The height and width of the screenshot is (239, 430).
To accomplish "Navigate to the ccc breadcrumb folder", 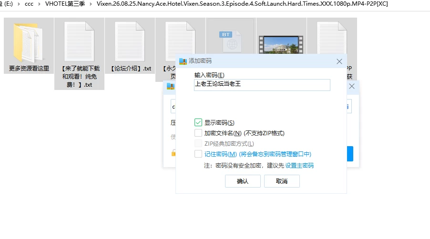I will [x=29, y=4].
